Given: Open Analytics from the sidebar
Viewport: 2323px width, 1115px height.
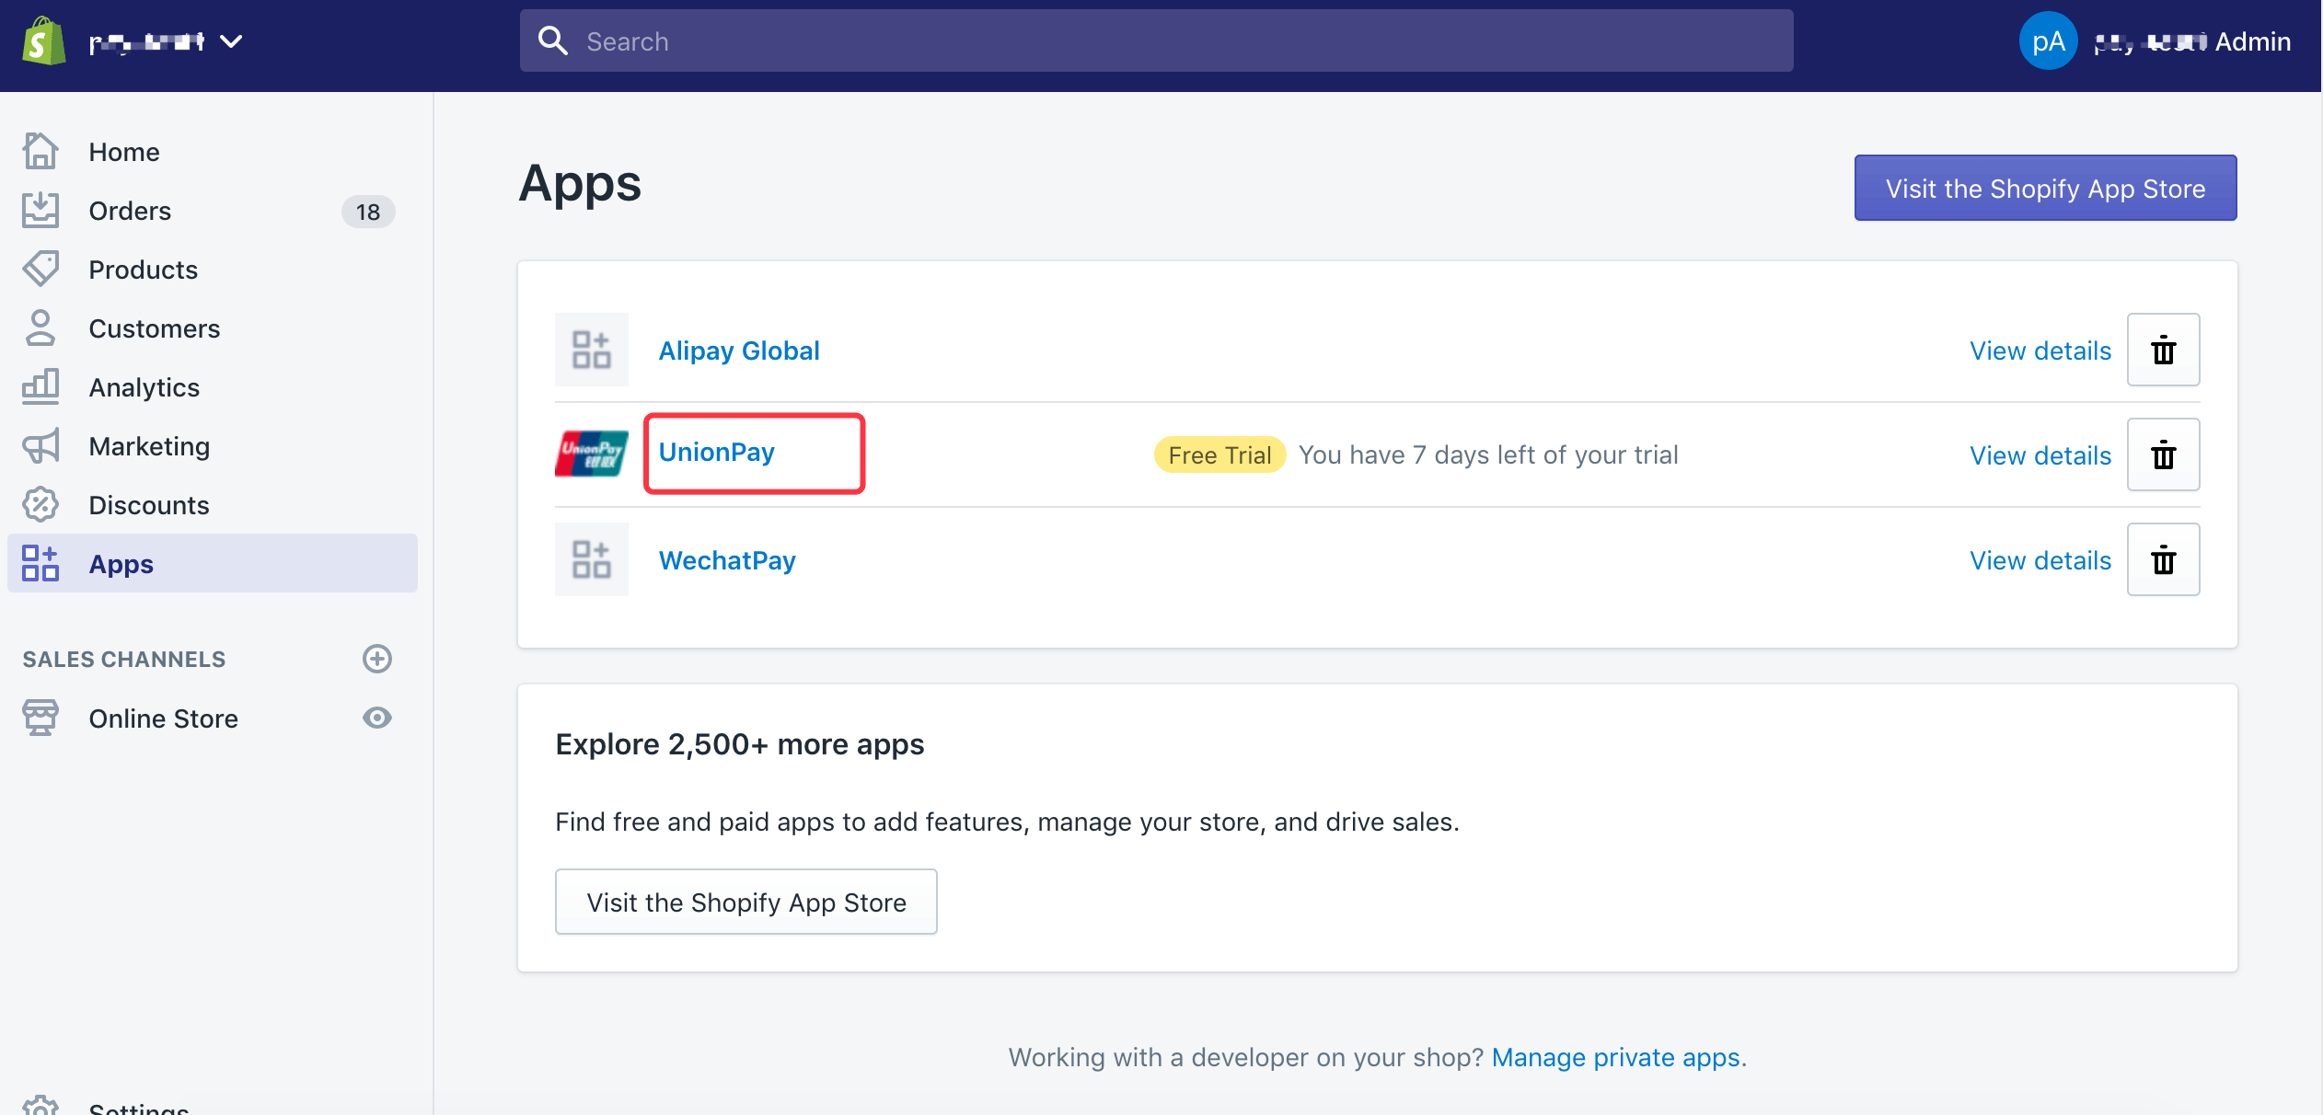Looking at the screenshot, I should tap(144, 387).
